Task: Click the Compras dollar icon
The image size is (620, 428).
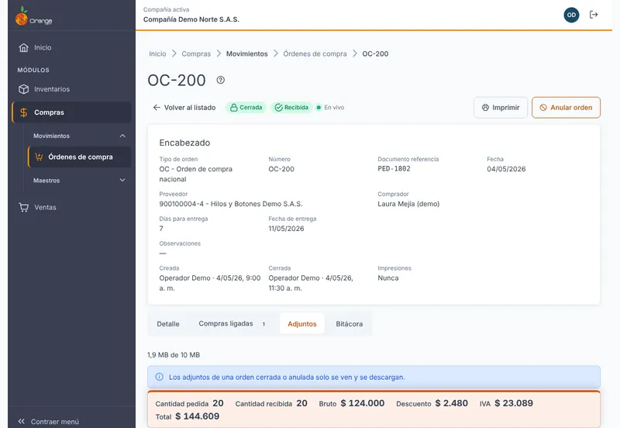Action: click(24, 112)
